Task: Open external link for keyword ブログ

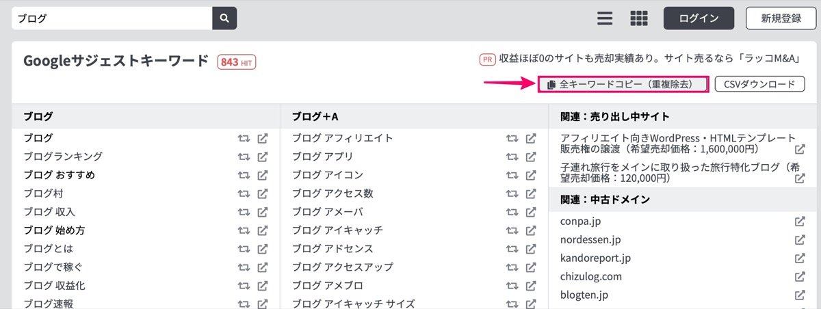Action: [262, 138]
